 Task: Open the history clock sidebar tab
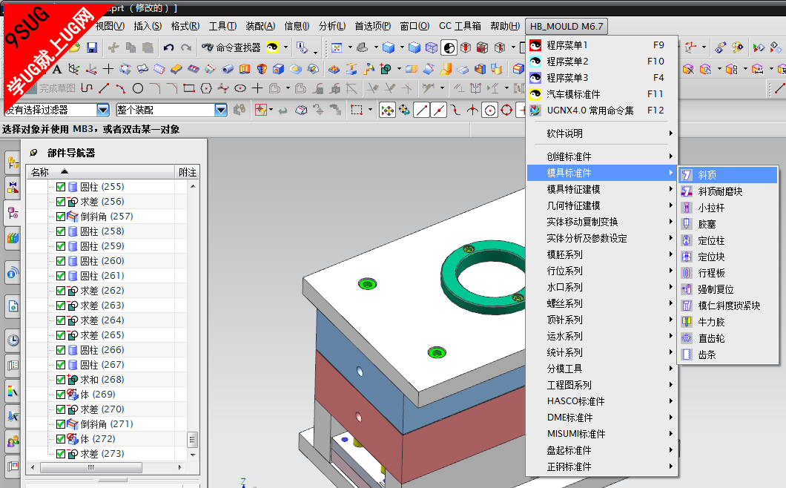pyautogui.click(x=13, y=340)
